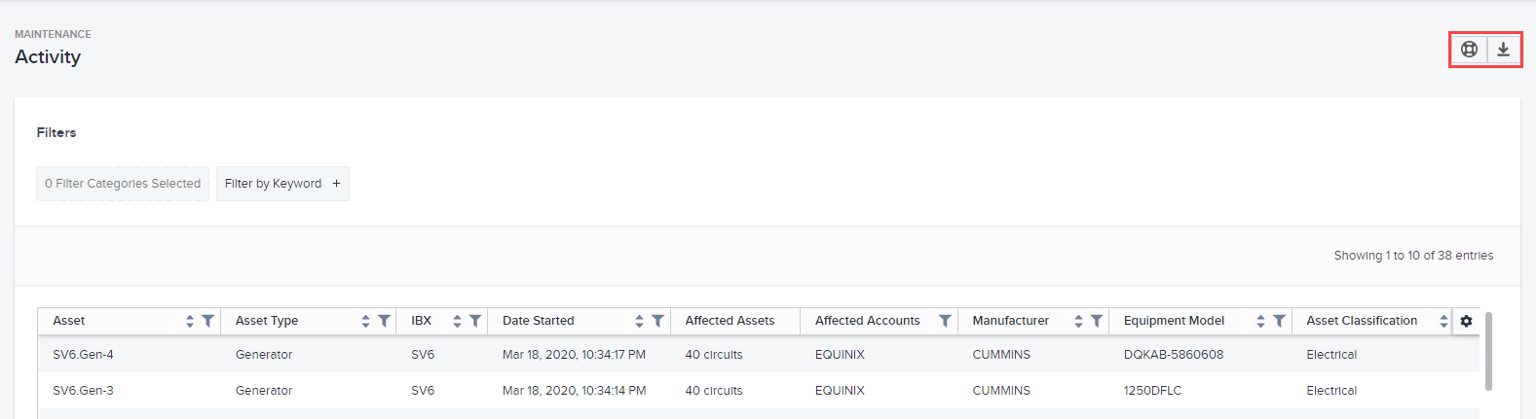Screen dimensions: 1536x419
Task: Click the table vertical scrollbar
Action: click(x=1488, y=351)
